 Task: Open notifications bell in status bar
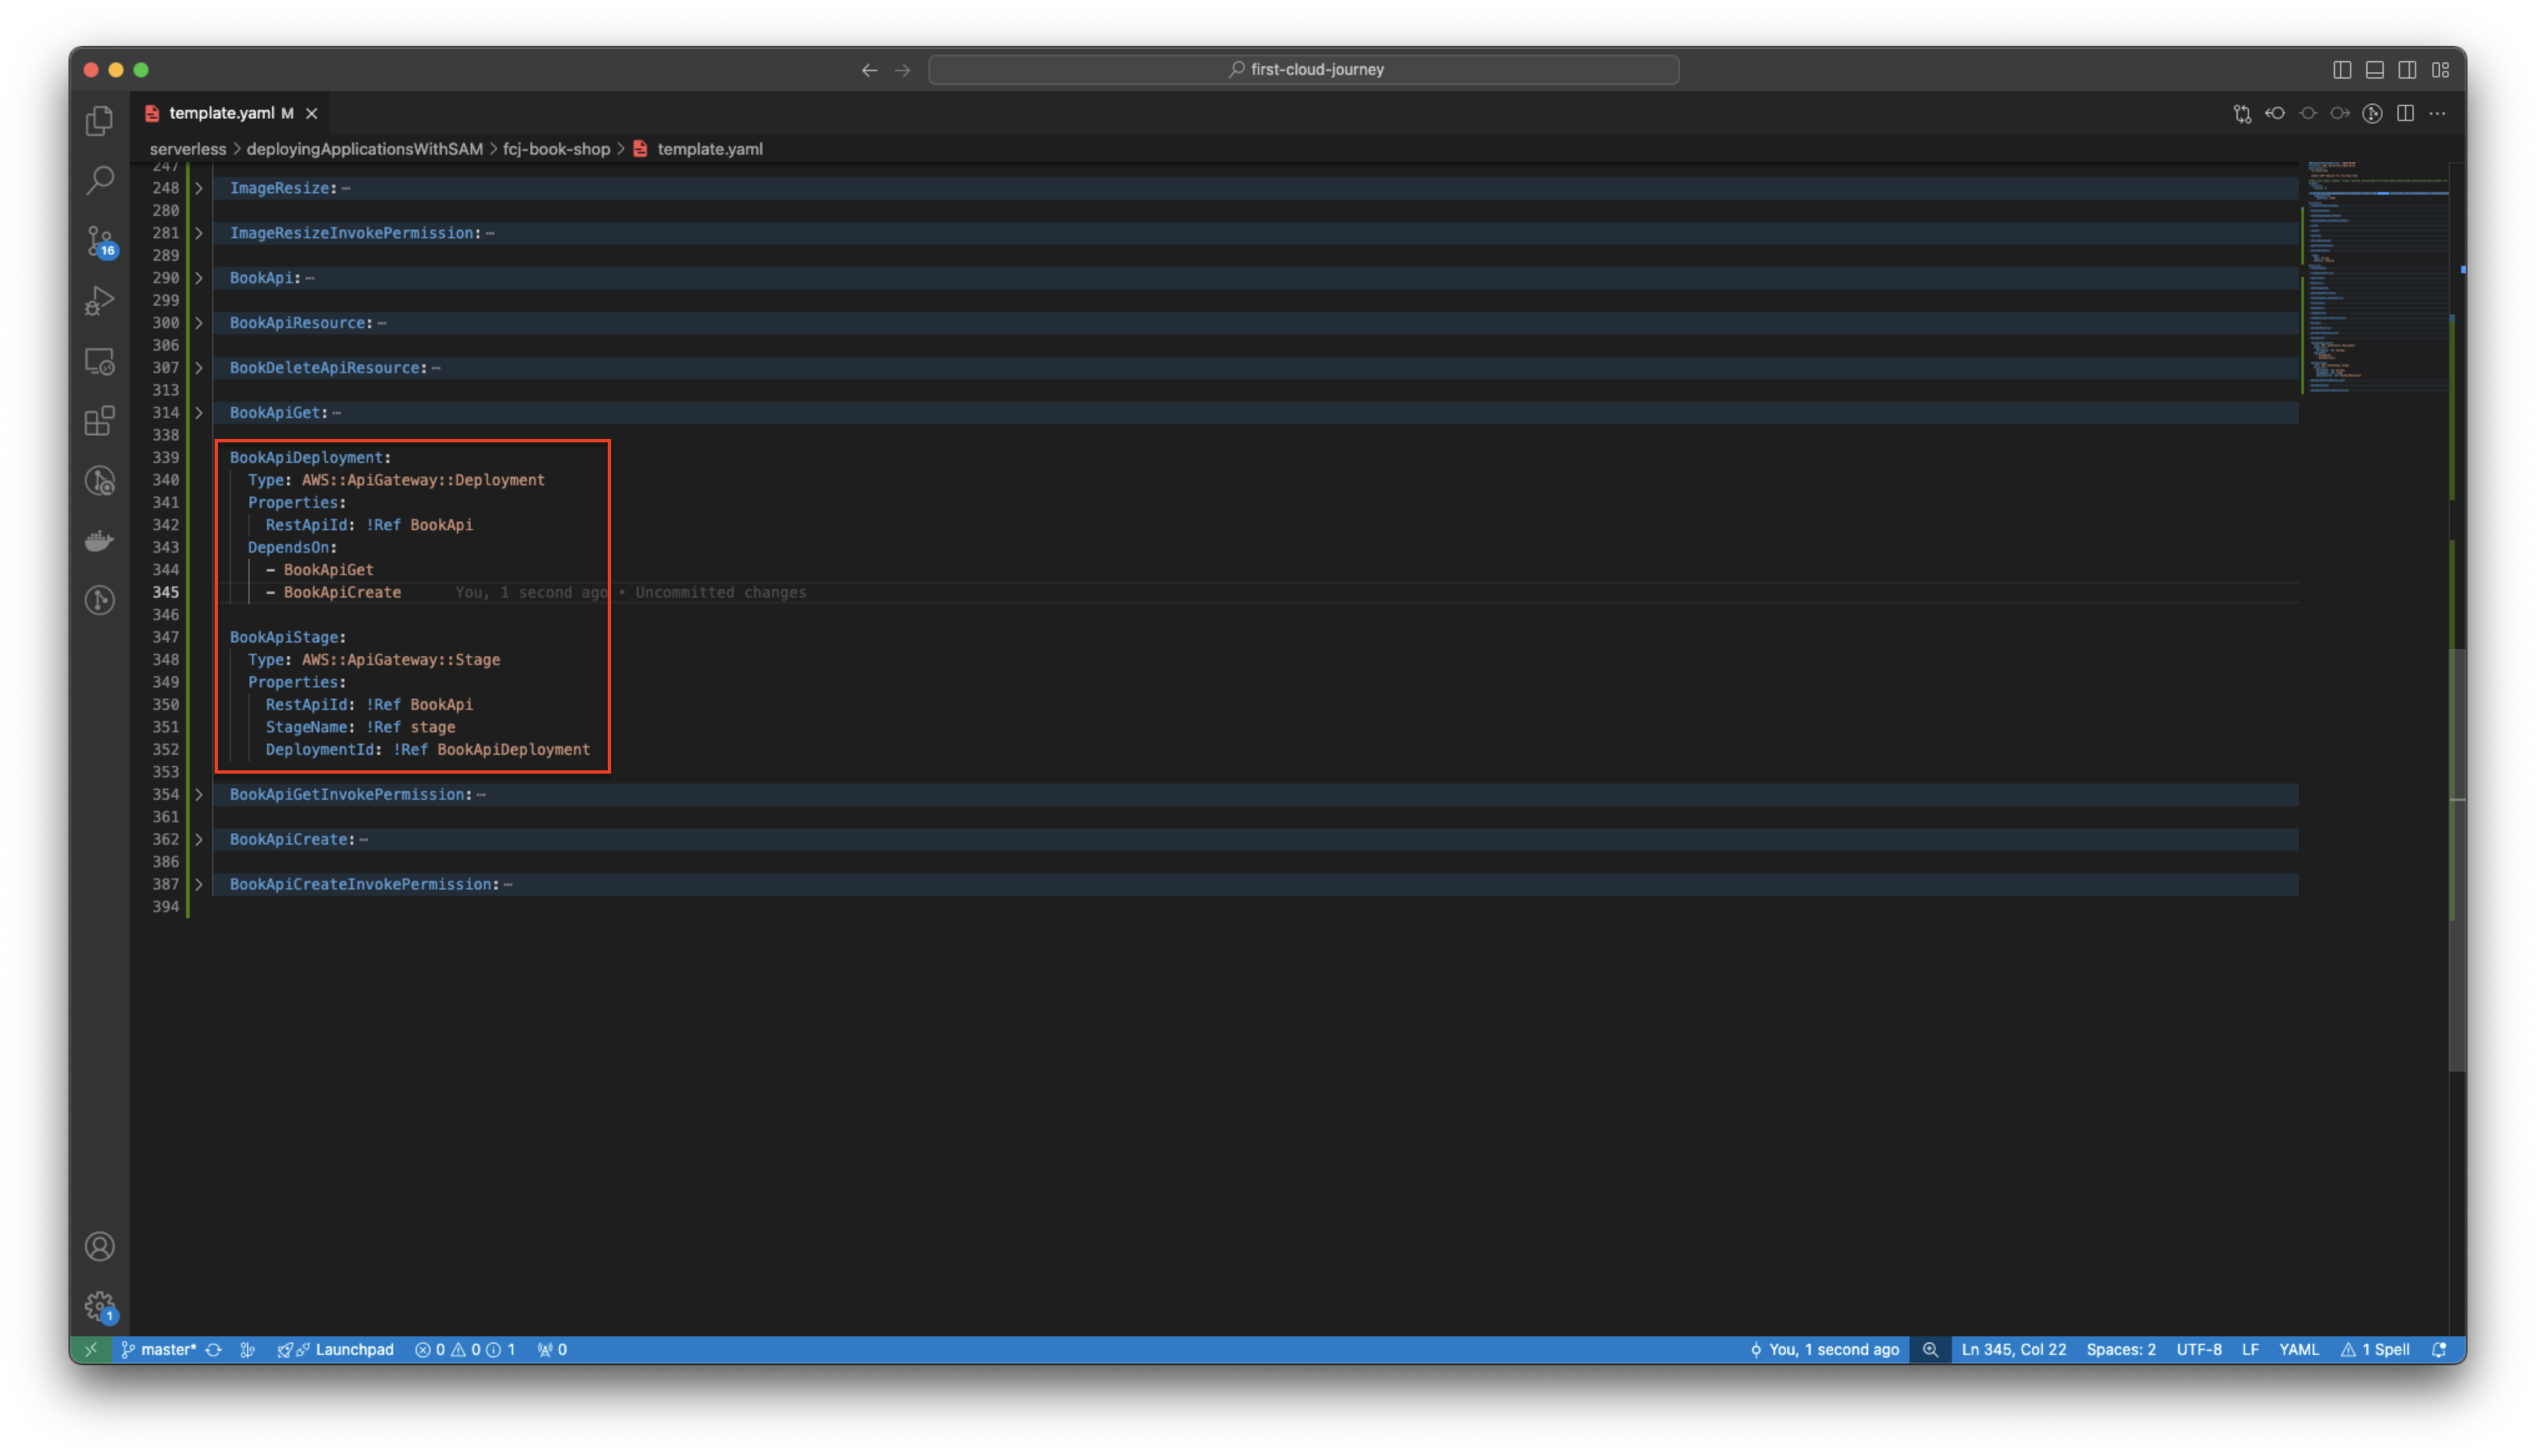pos(2440,1350)
